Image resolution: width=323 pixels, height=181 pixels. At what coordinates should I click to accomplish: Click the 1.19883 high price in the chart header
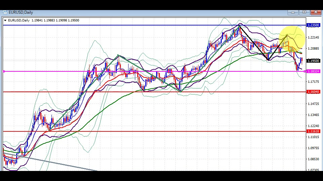point(49,20)
